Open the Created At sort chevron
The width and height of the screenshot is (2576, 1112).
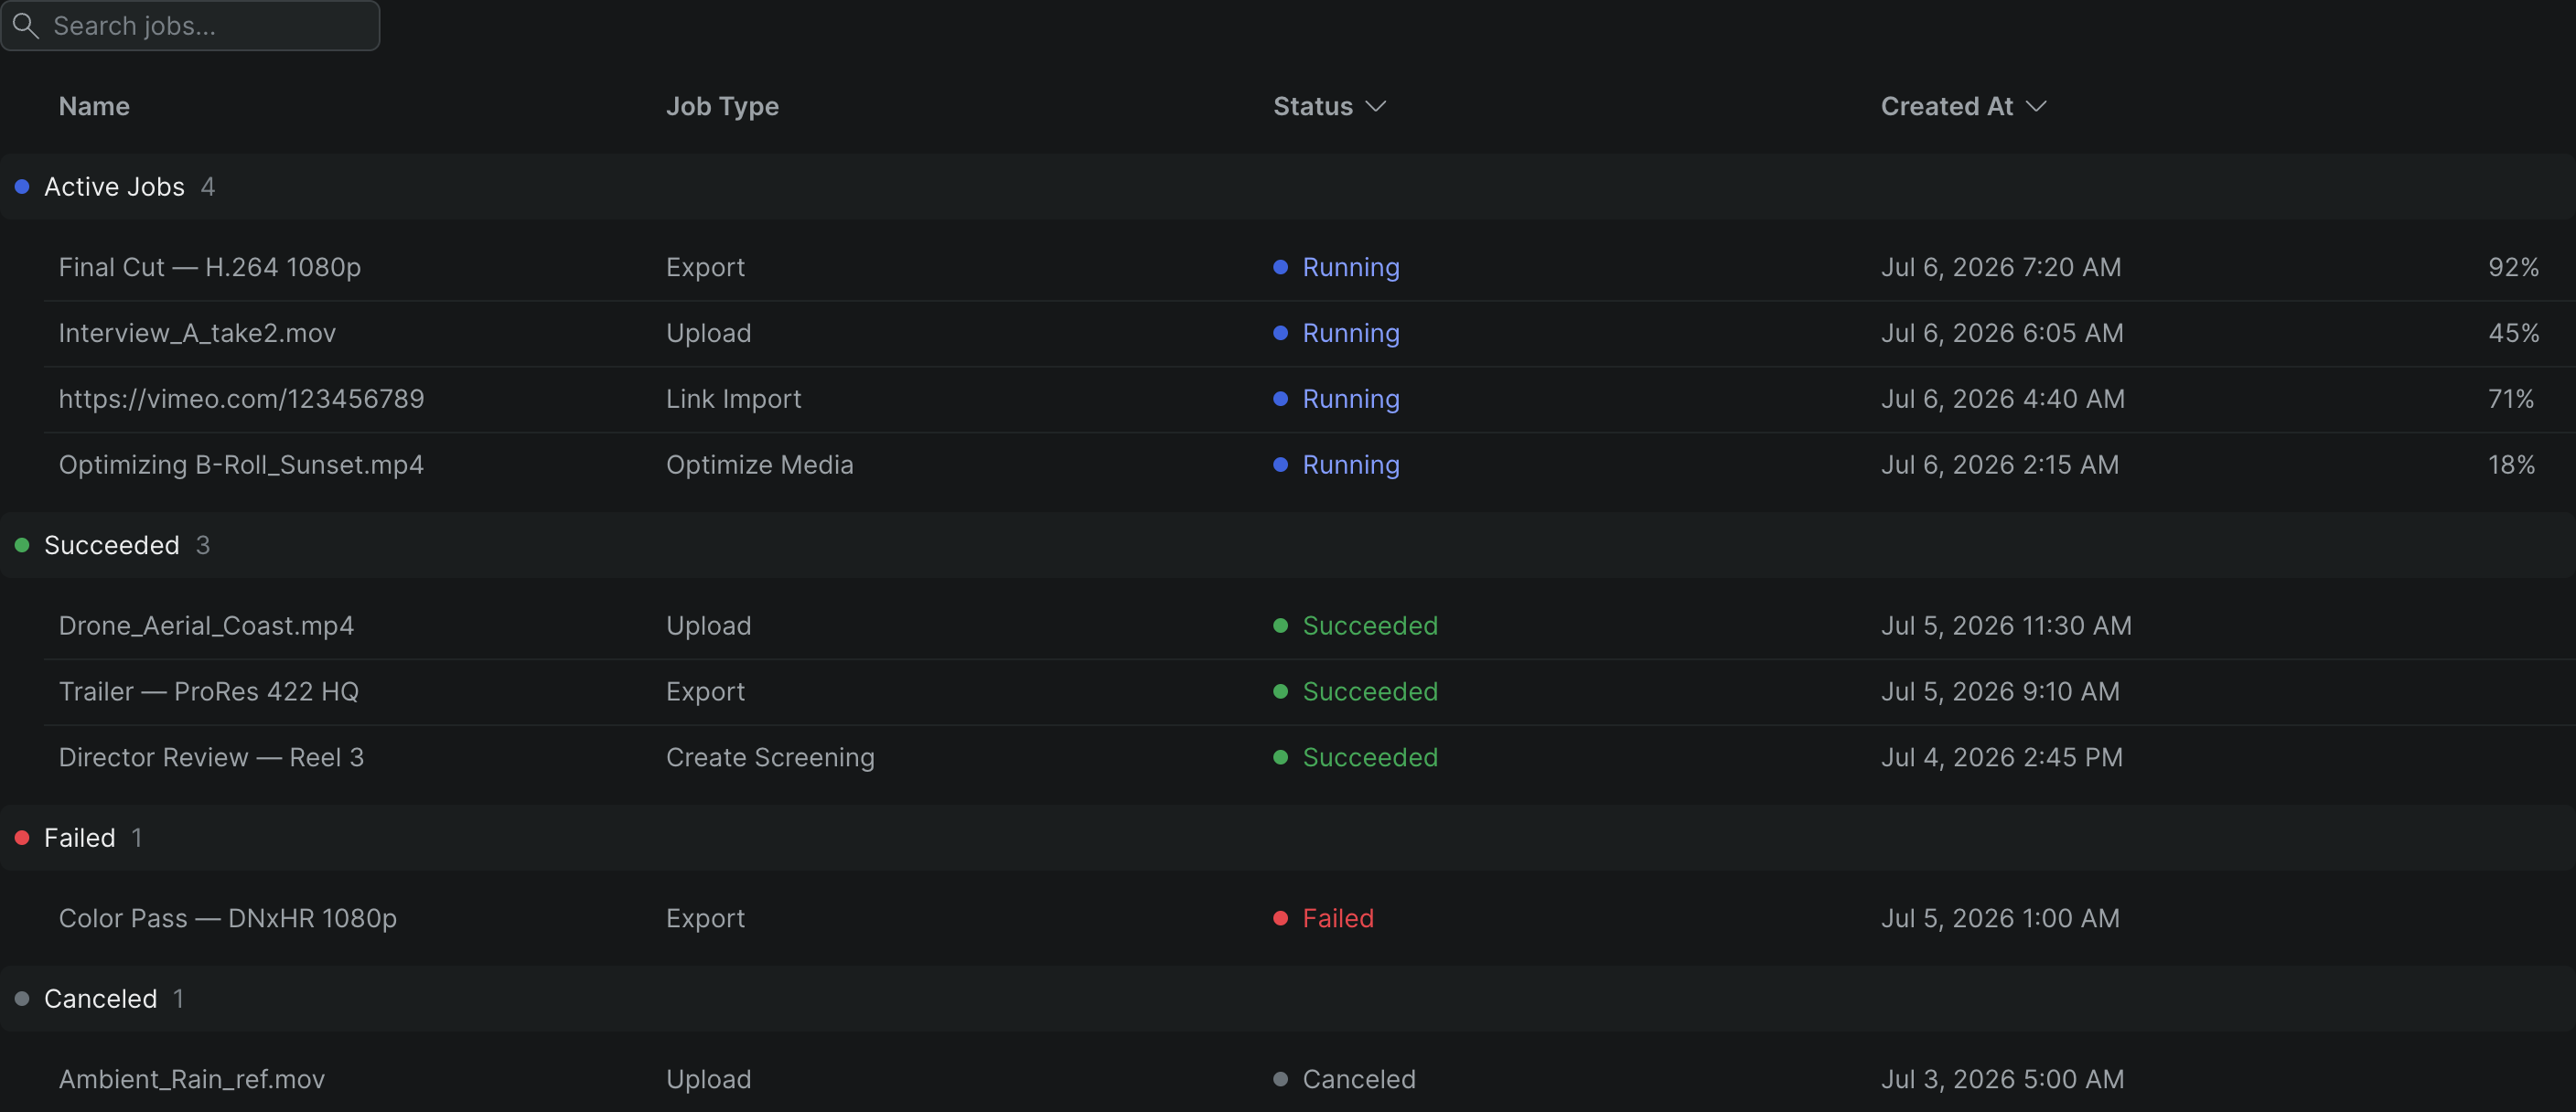tap(2036, 107)
